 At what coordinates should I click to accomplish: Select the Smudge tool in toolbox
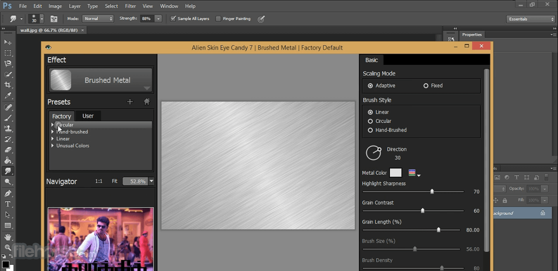click(7, 171)
